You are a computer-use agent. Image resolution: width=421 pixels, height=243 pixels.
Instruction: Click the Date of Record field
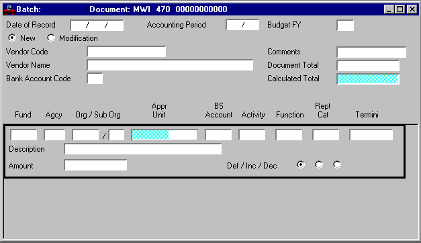pos(97,26)
